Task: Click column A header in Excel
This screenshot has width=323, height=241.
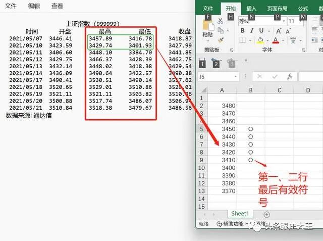Action: coord(222,90)
